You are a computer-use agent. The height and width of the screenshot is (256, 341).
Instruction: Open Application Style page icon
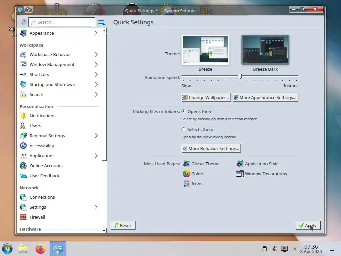(240, 164)
